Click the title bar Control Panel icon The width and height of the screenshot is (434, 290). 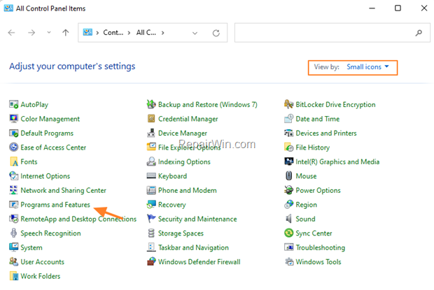coord(8,8)
